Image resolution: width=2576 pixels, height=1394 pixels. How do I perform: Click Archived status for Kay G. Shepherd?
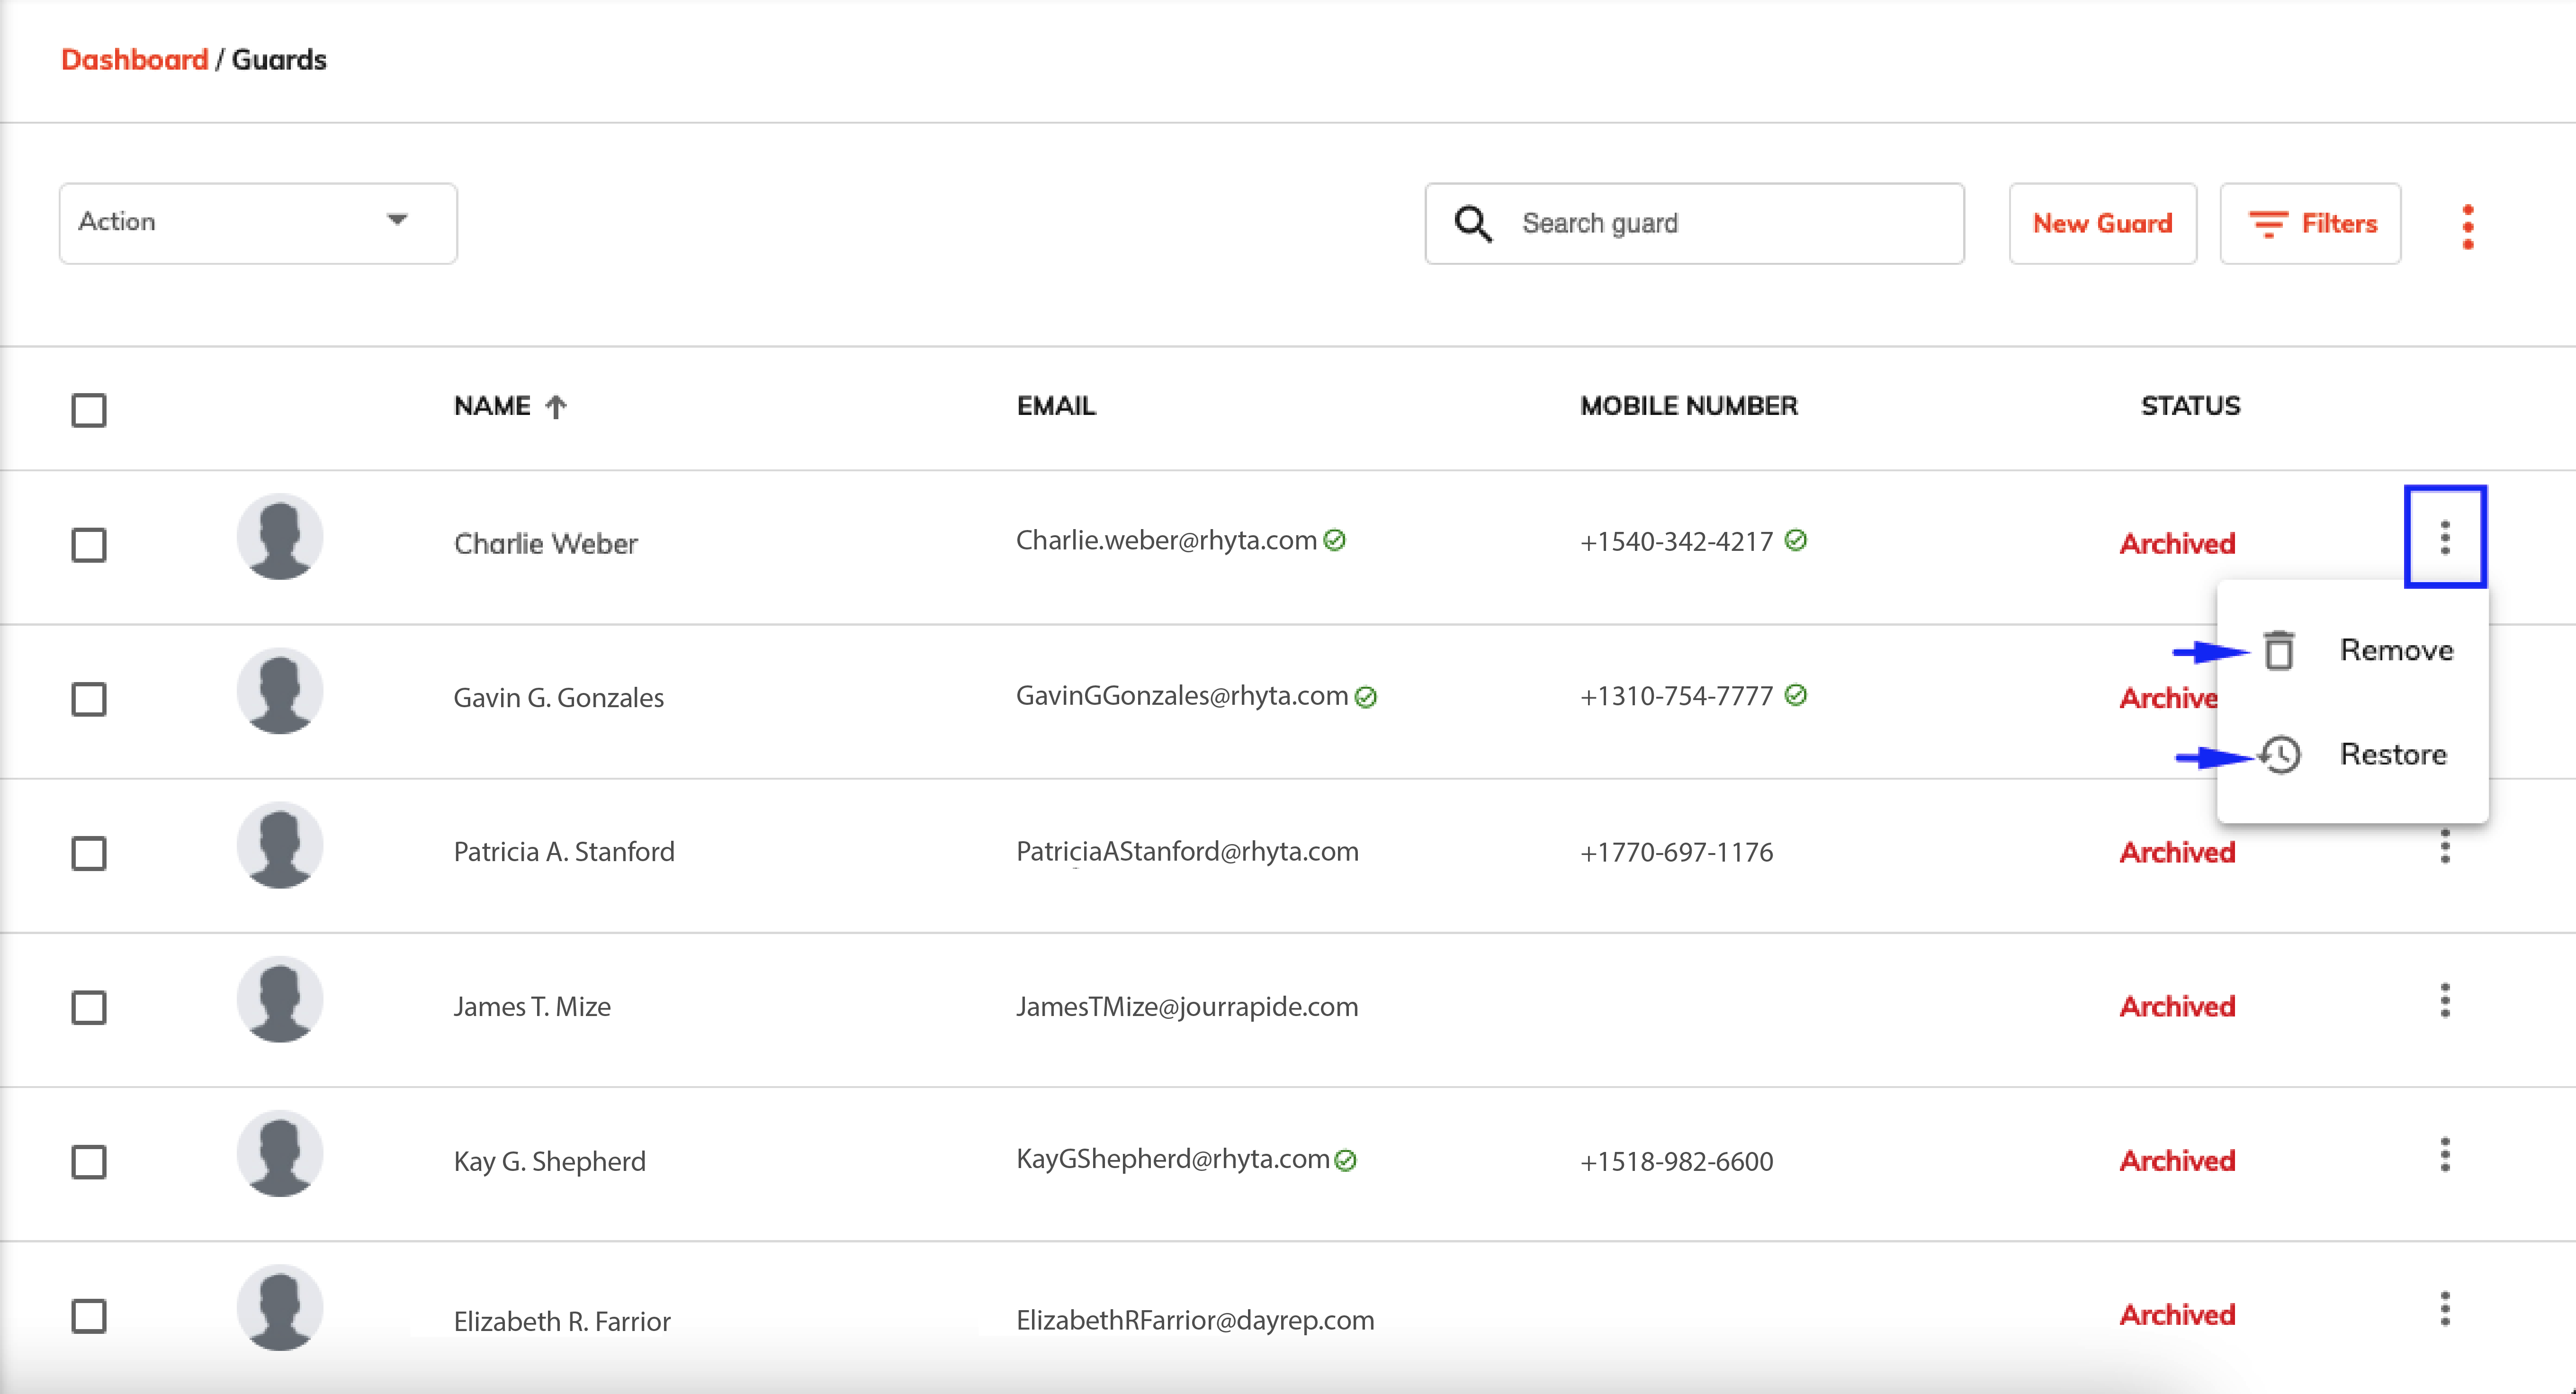coord(2177,1160)
